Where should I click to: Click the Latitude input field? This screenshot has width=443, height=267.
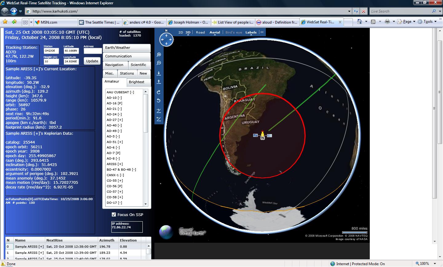[71, 51]
